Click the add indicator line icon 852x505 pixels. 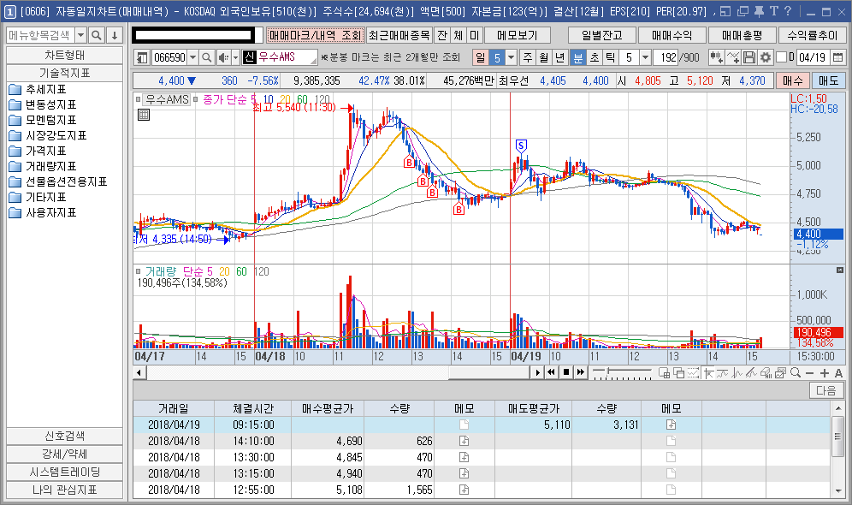tap(733, 57)
